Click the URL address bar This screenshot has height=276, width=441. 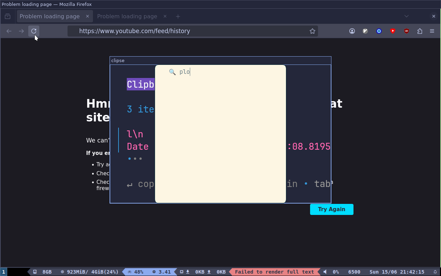[193, 31]
